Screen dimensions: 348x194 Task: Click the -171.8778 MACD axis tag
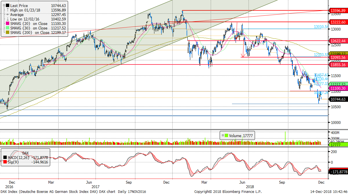tap(339, 172)
